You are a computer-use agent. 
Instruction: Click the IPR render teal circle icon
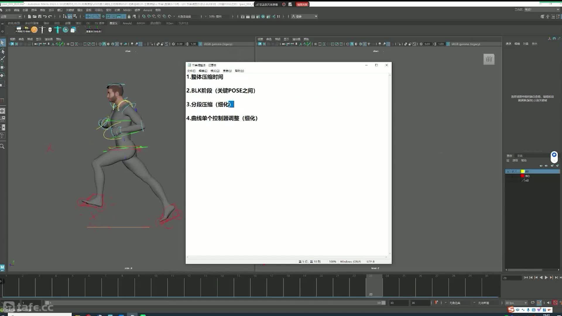[x=263, y=16]
